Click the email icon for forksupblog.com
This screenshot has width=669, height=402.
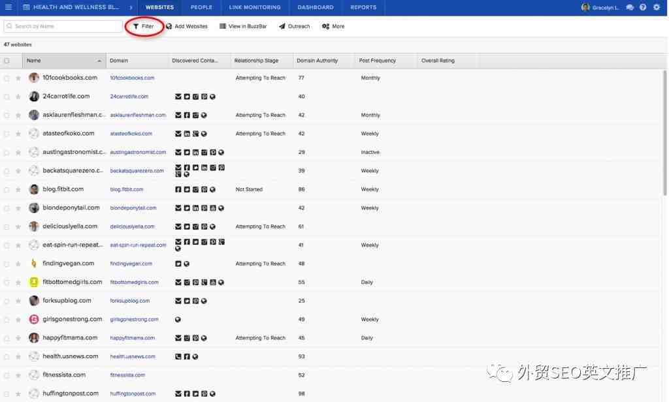click(x=178, y=301)
